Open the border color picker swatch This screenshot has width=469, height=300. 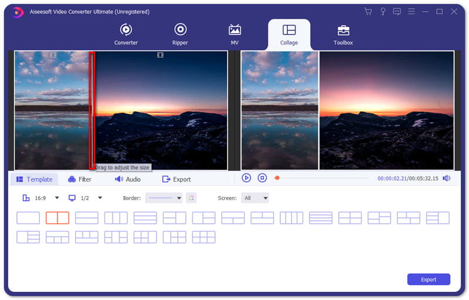pos(191,198)
